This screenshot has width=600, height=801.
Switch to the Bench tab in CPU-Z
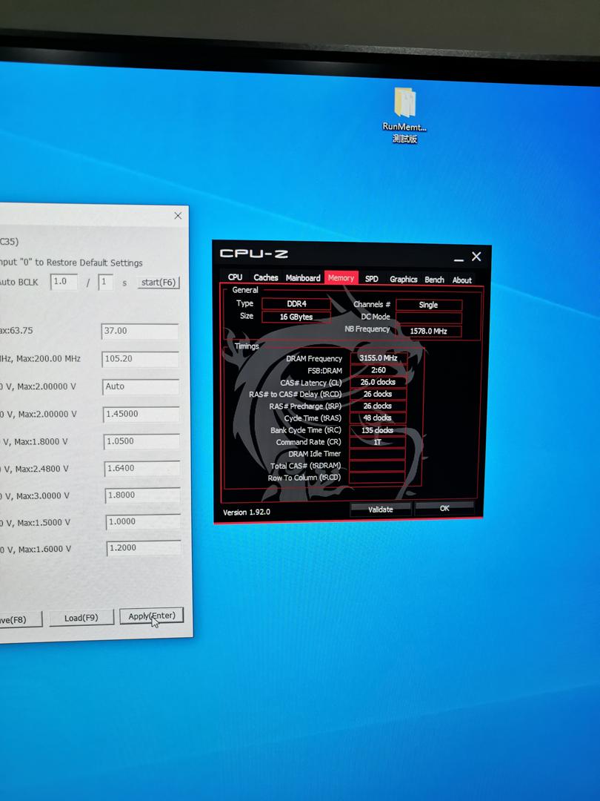[434, 280]
